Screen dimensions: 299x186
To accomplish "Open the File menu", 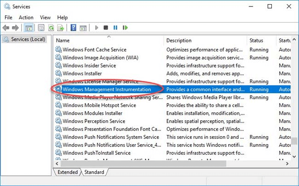I will coord(8,17).
